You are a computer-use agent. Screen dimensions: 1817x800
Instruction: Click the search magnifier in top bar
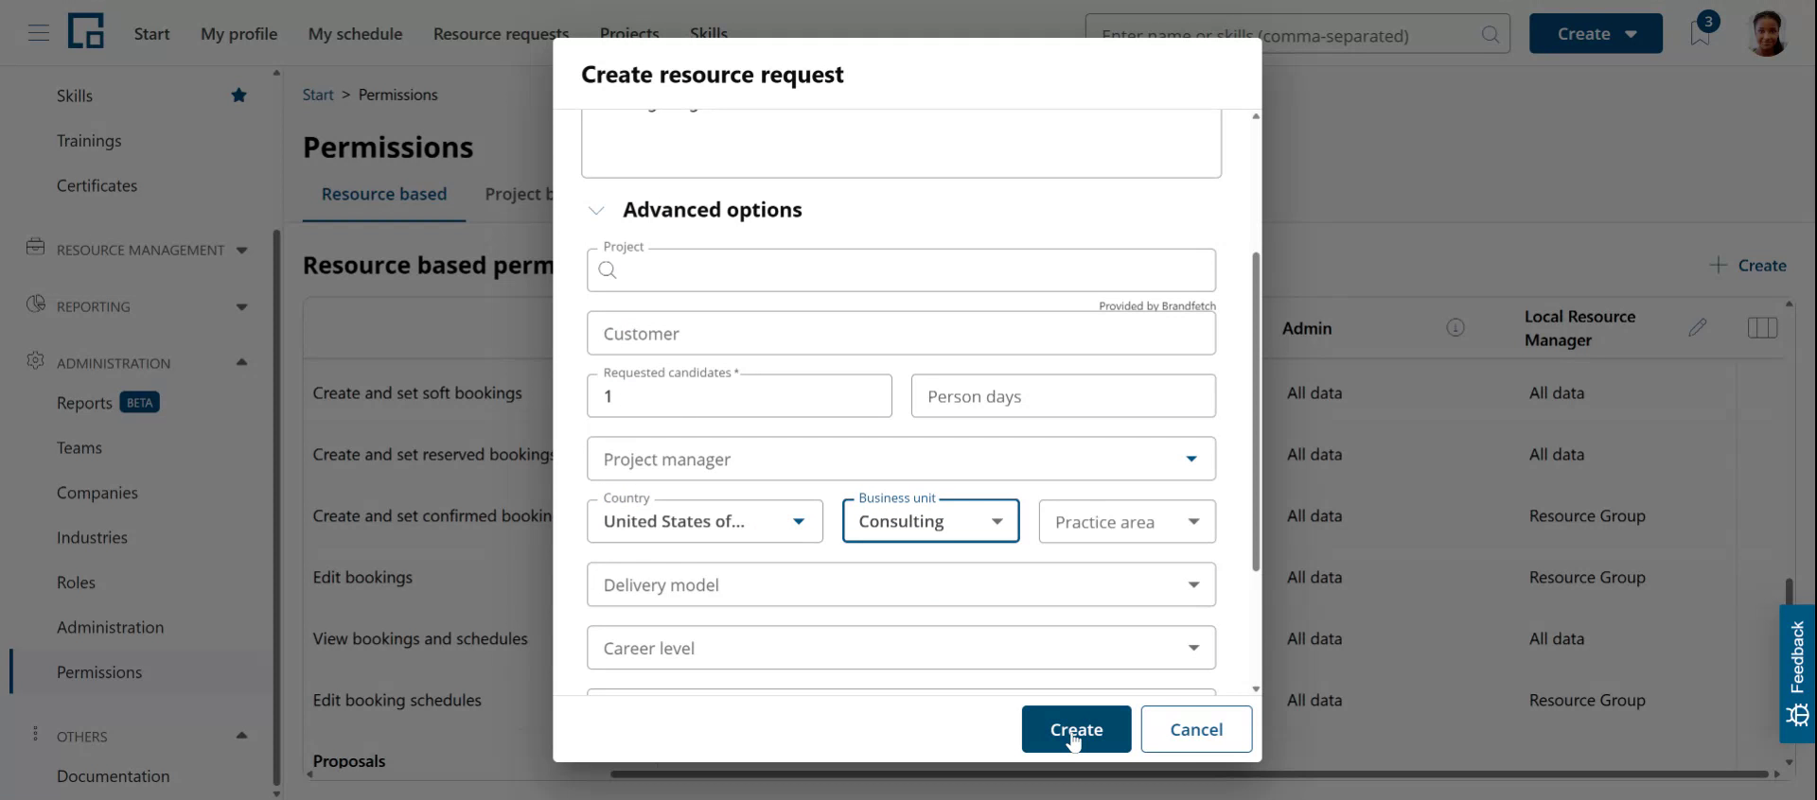click(x=1491, y=34)
